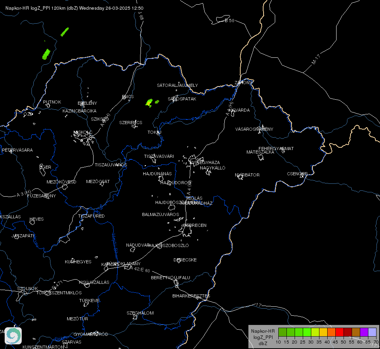The image size is (380, 349).
Task: Click the BIHARKERESZTES city label
Action: tap(191, 296)
